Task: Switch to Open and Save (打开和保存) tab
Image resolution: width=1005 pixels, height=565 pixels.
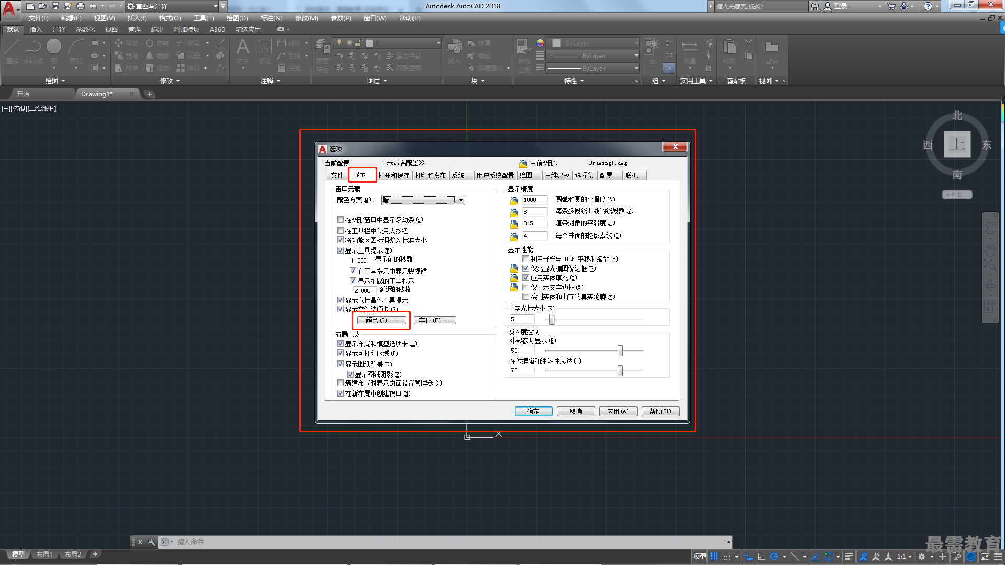Action: coord(394,175)
